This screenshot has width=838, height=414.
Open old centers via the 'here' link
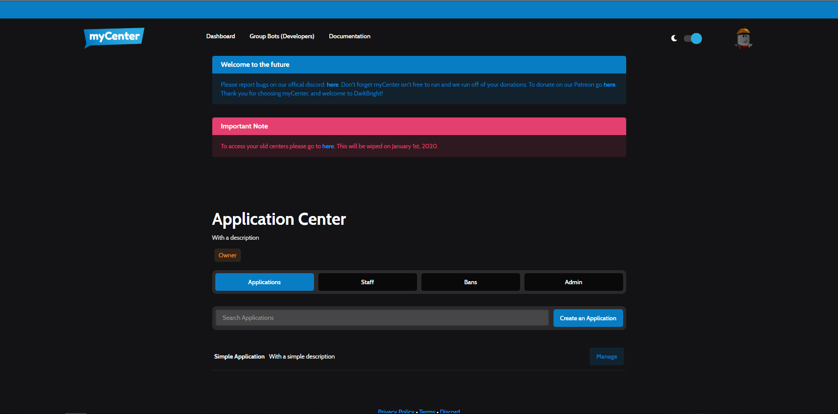328,146
